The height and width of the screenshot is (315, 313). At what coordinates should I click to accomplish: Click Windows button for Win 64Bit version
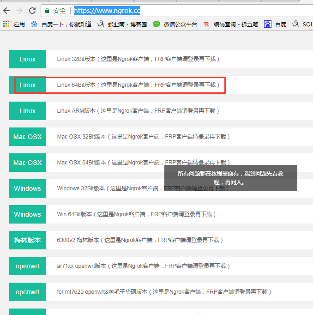(x=28, y=214)
